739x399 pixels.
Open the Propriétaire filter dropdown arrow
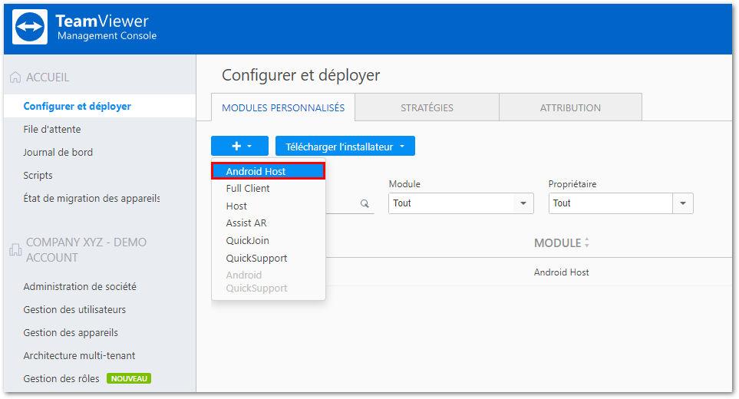[683, 203]
